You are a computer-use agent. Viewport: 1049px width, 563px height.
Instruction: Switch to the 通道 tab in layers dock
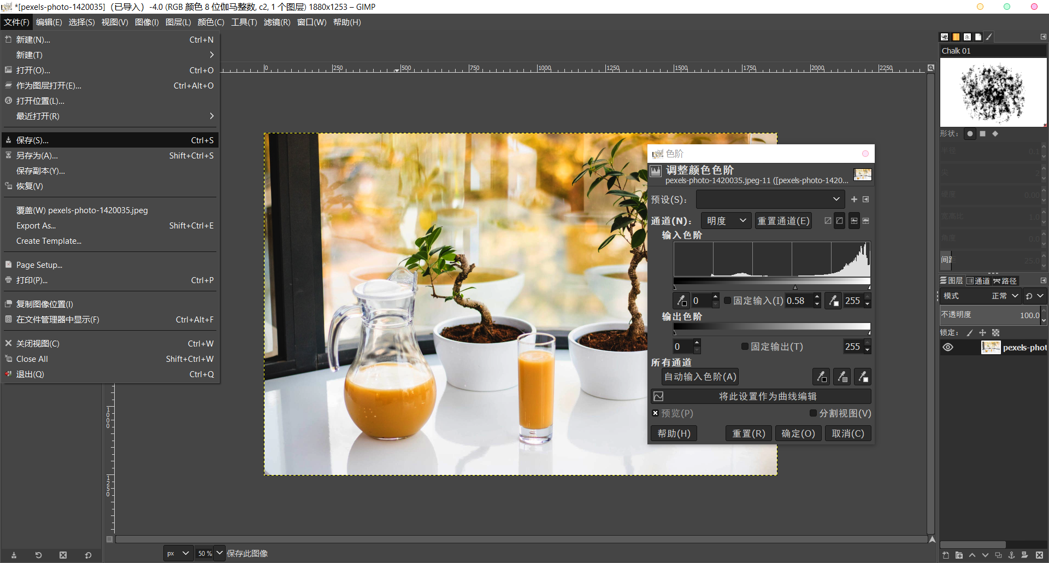978,280
